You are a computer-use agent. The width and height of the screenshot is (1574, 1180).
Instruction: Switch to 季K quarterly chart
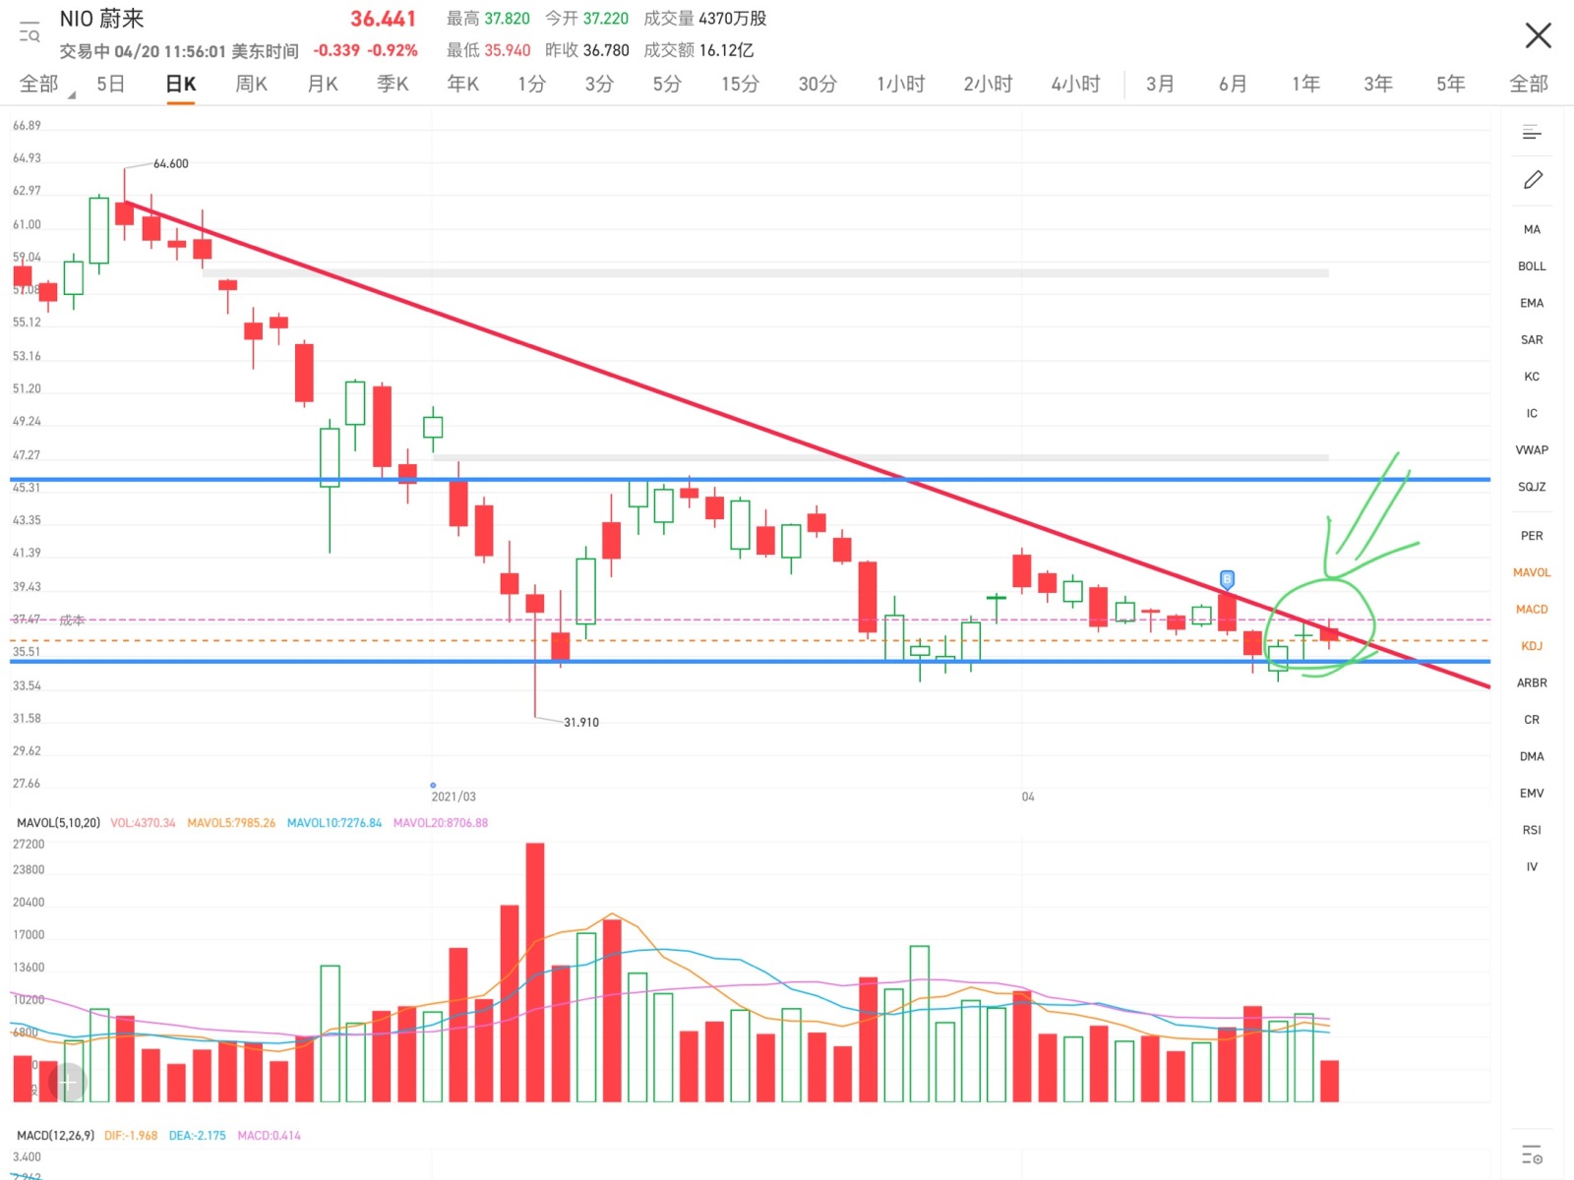[393, 85]
